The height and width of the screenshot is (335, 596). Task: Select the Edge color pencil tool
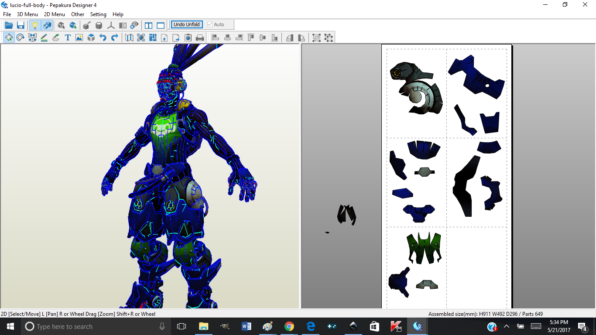[x=44, y=38]
